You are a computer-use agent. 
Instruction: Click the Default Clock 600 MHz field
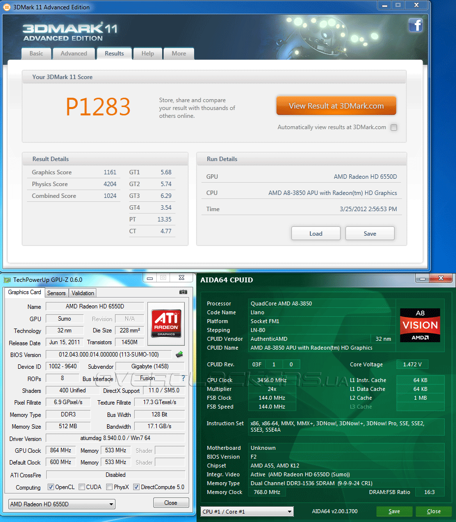point(60,462)
